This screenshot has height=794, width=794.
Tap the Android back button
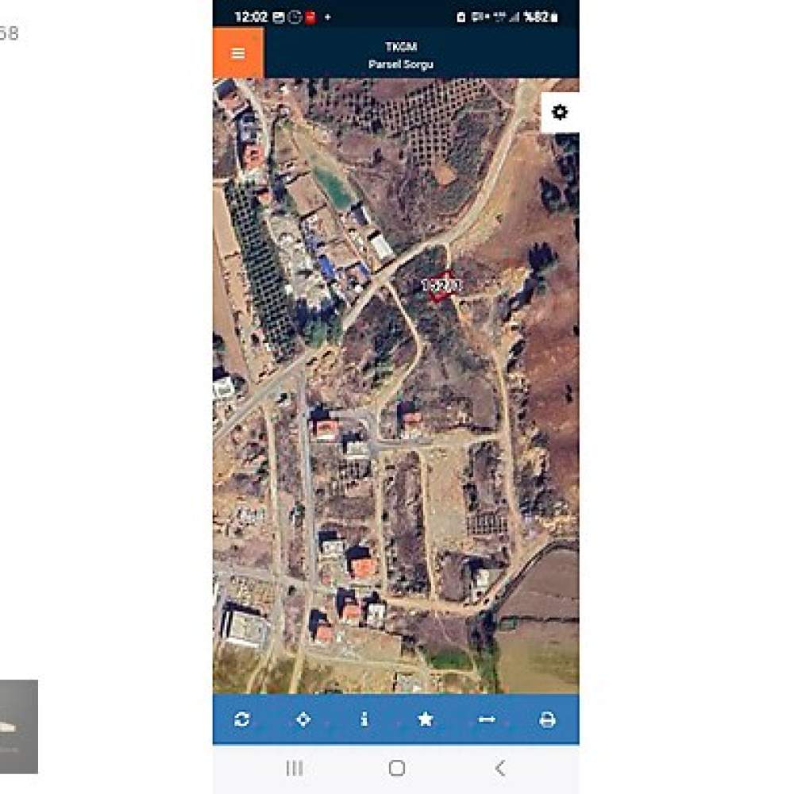499,768
